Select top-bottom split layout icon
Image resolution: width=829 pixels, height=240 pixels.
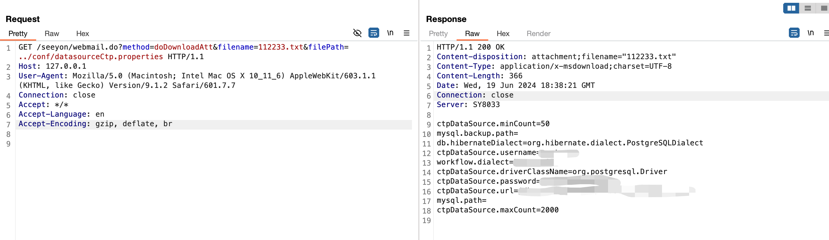pos(808,8)
